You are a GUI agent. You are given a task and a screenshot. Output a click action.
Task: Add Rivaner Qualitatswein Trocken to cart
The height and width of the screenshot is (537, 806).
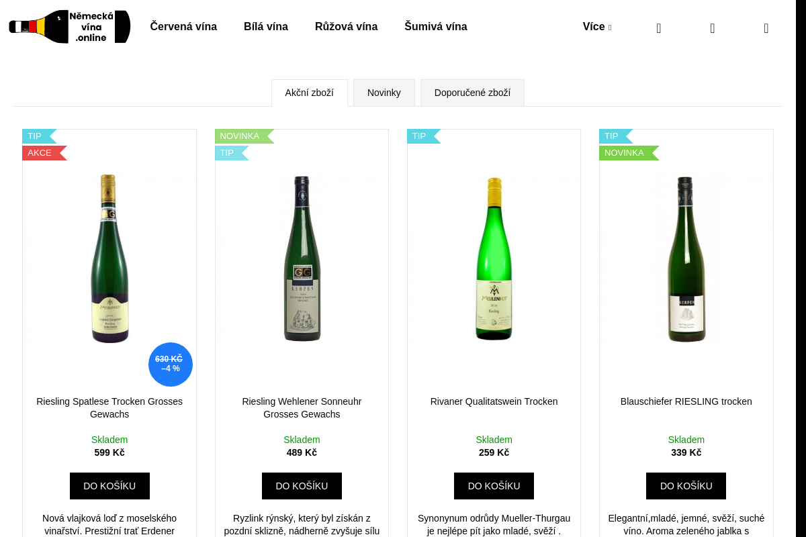tap(494, 486)
